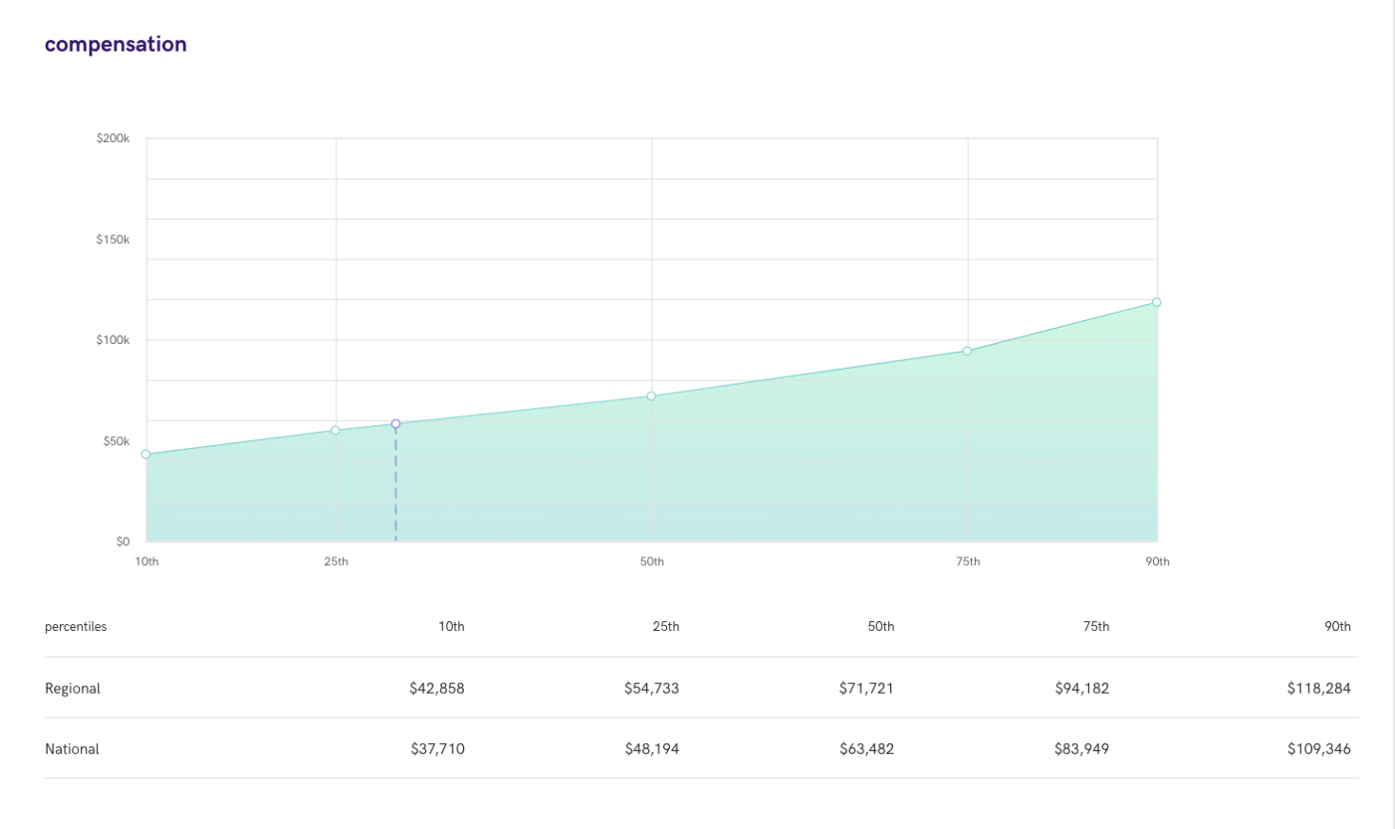Select the purple marker point on the curve

coord(395,424)
